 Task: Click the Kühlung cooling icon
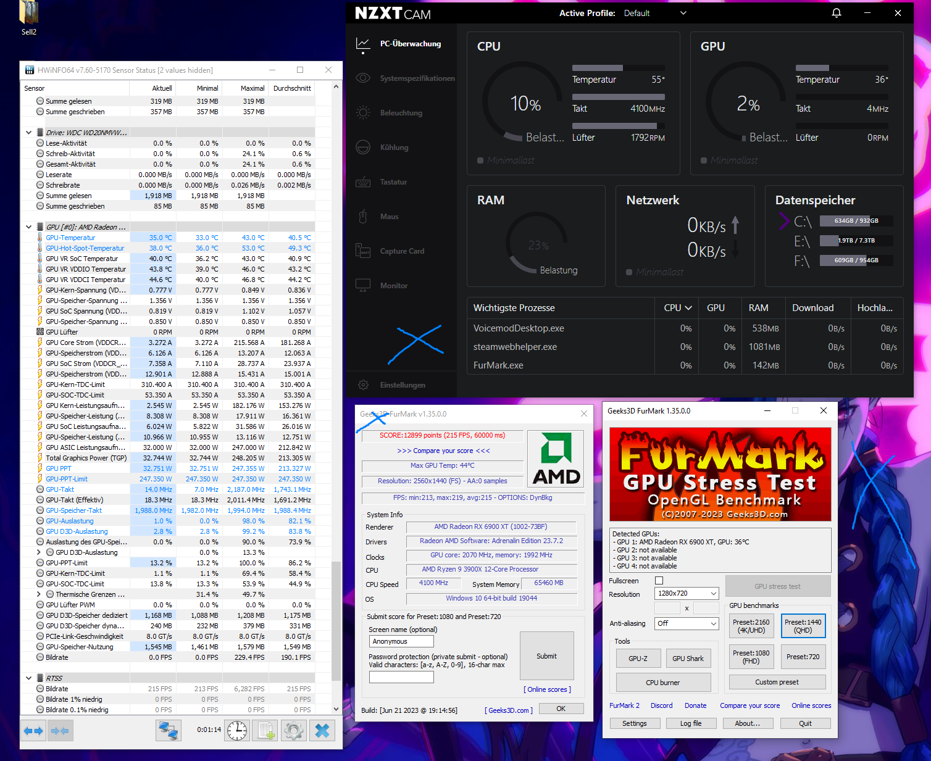(x=363, y=148)
